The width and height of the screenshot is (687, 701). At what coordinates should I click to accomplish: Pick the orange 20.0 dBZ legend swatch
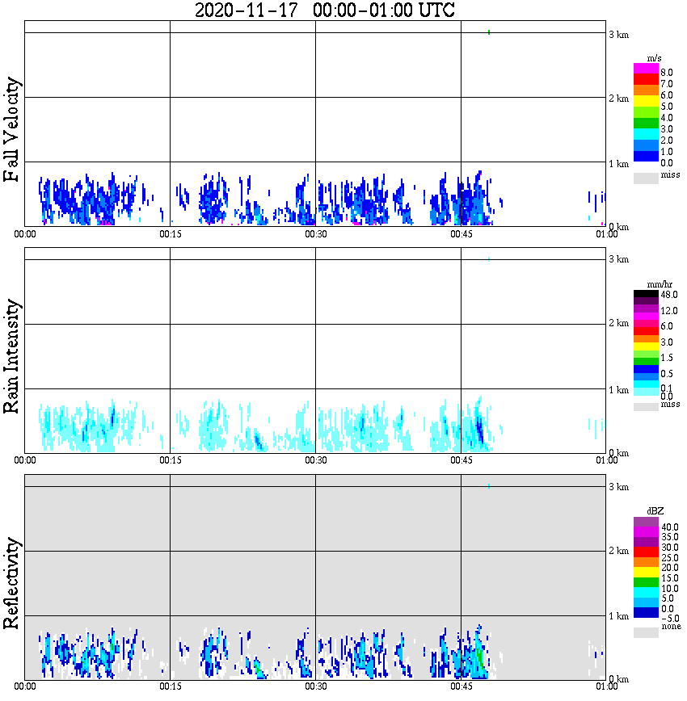(646, 562)
